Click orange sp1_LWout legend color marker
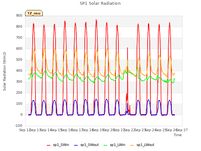Viewport: 201px width, 151px height. click(x=132, y=145)
